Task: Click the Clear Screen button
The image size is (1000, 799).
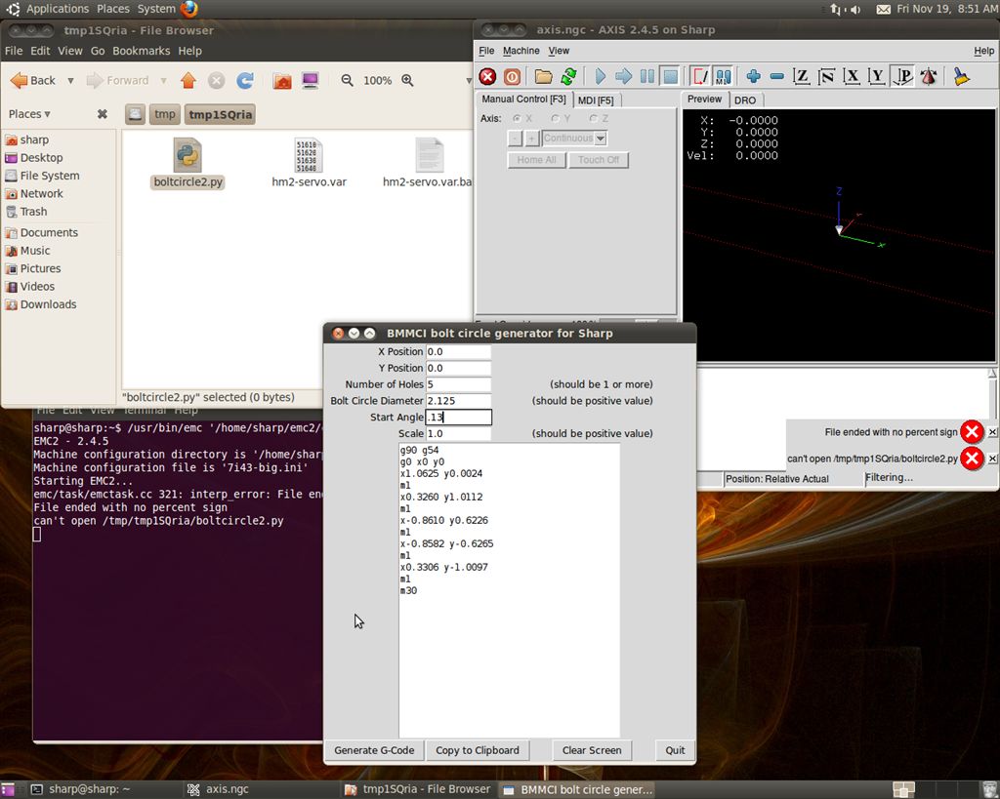Action: 592,750
